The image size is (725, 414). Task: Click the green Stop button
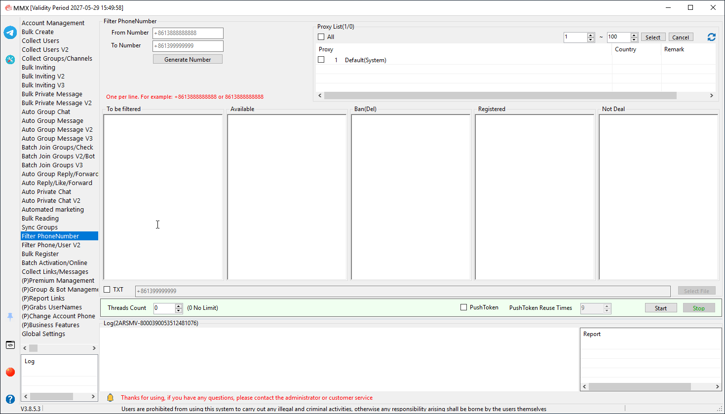click(x=699, y=308)
